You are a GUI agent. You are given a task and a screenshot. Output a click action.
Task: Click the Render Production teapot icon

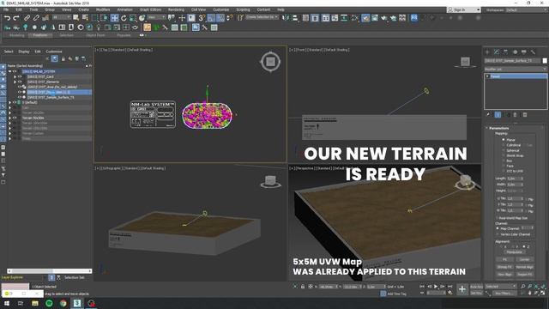pyautogui.click(x=393, y=18)
